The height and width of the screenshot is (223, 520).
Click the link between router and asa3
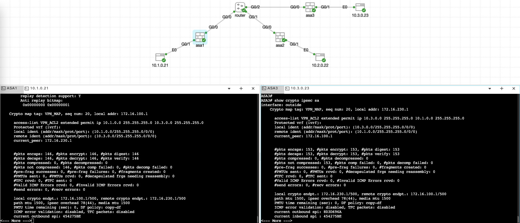coord(275,7)
